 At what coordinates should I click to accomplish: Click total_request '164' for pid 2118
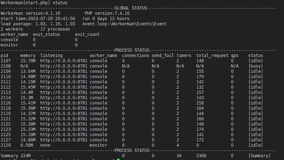(200, 108)
